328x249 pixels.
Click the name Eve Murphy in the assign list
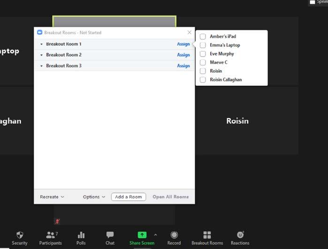[222, 54]
